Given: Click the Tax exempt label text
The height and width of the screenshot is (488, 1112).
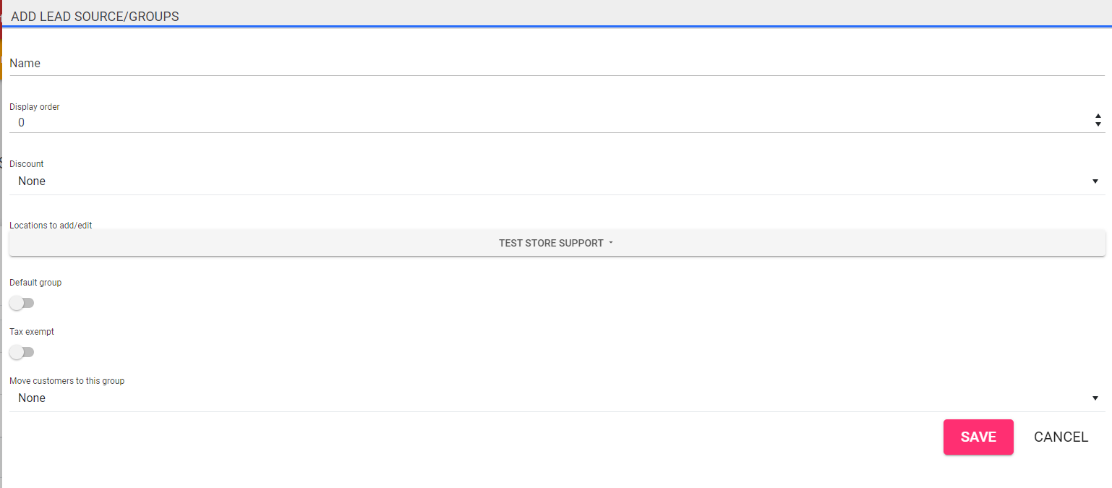Looking at the screenshot, I should pos(32,332).
